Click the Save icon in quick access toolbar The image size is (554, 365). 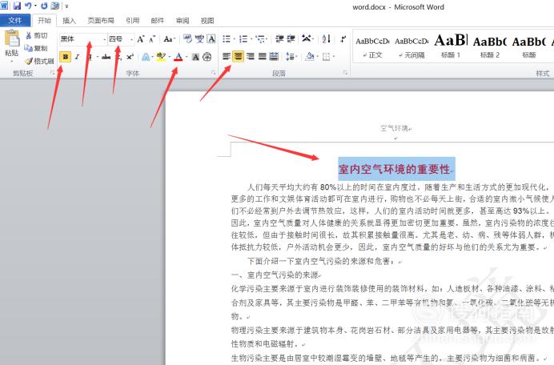click(17, 6)
